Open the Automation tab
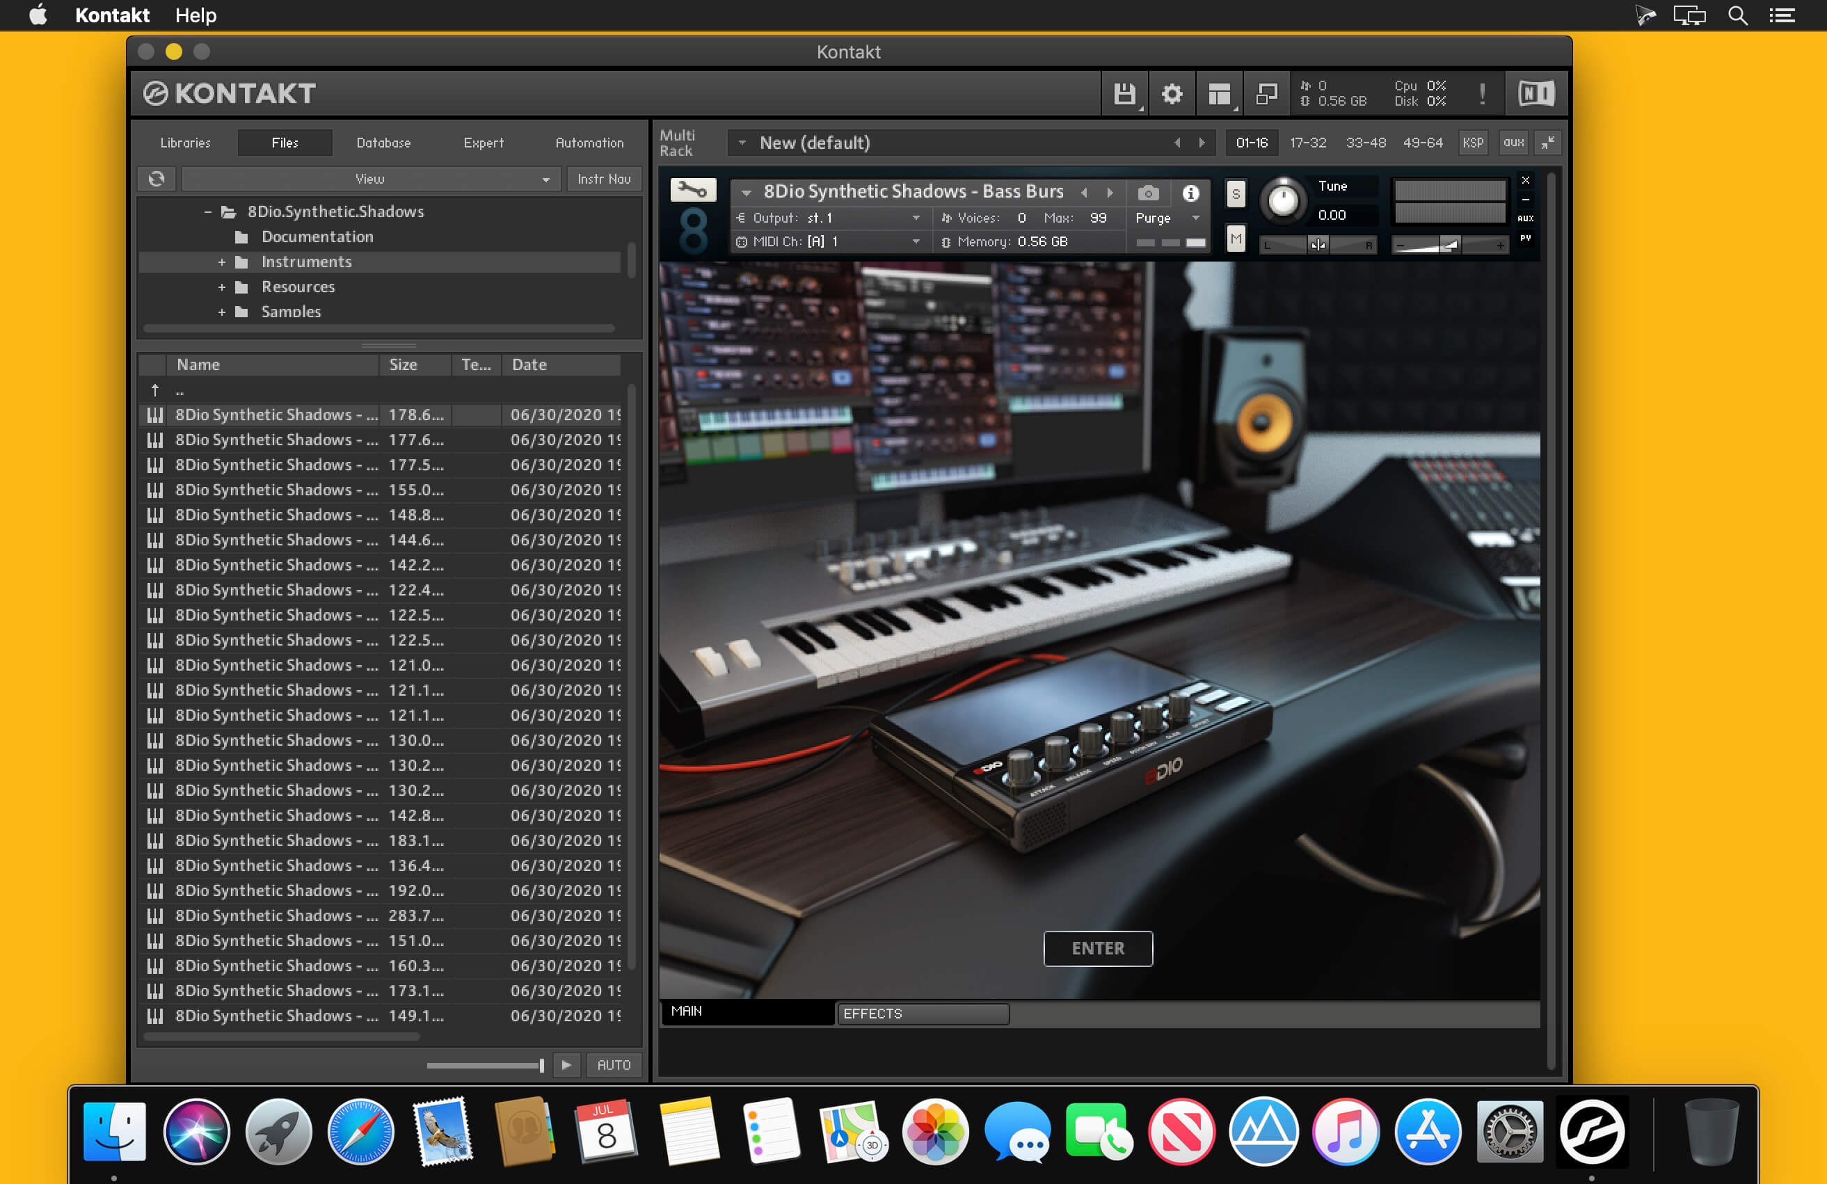Image resolution: width=1827 pixels, height=1184 pixels. [x=589, y=143]
